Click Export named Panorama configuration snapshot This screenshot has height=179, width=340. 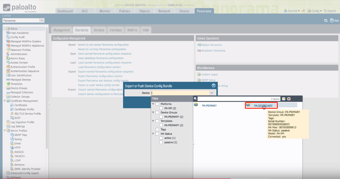106,72
